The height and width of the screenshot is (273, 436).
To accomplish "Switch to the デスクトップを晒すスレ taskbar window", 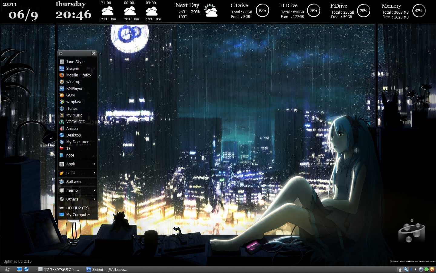I will coord(59,269).
